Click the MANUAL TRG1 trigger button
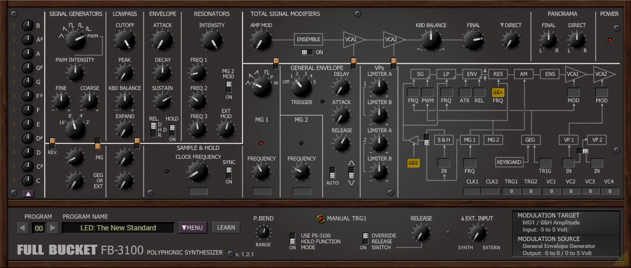The image size is (631, 268). (321, 219)
